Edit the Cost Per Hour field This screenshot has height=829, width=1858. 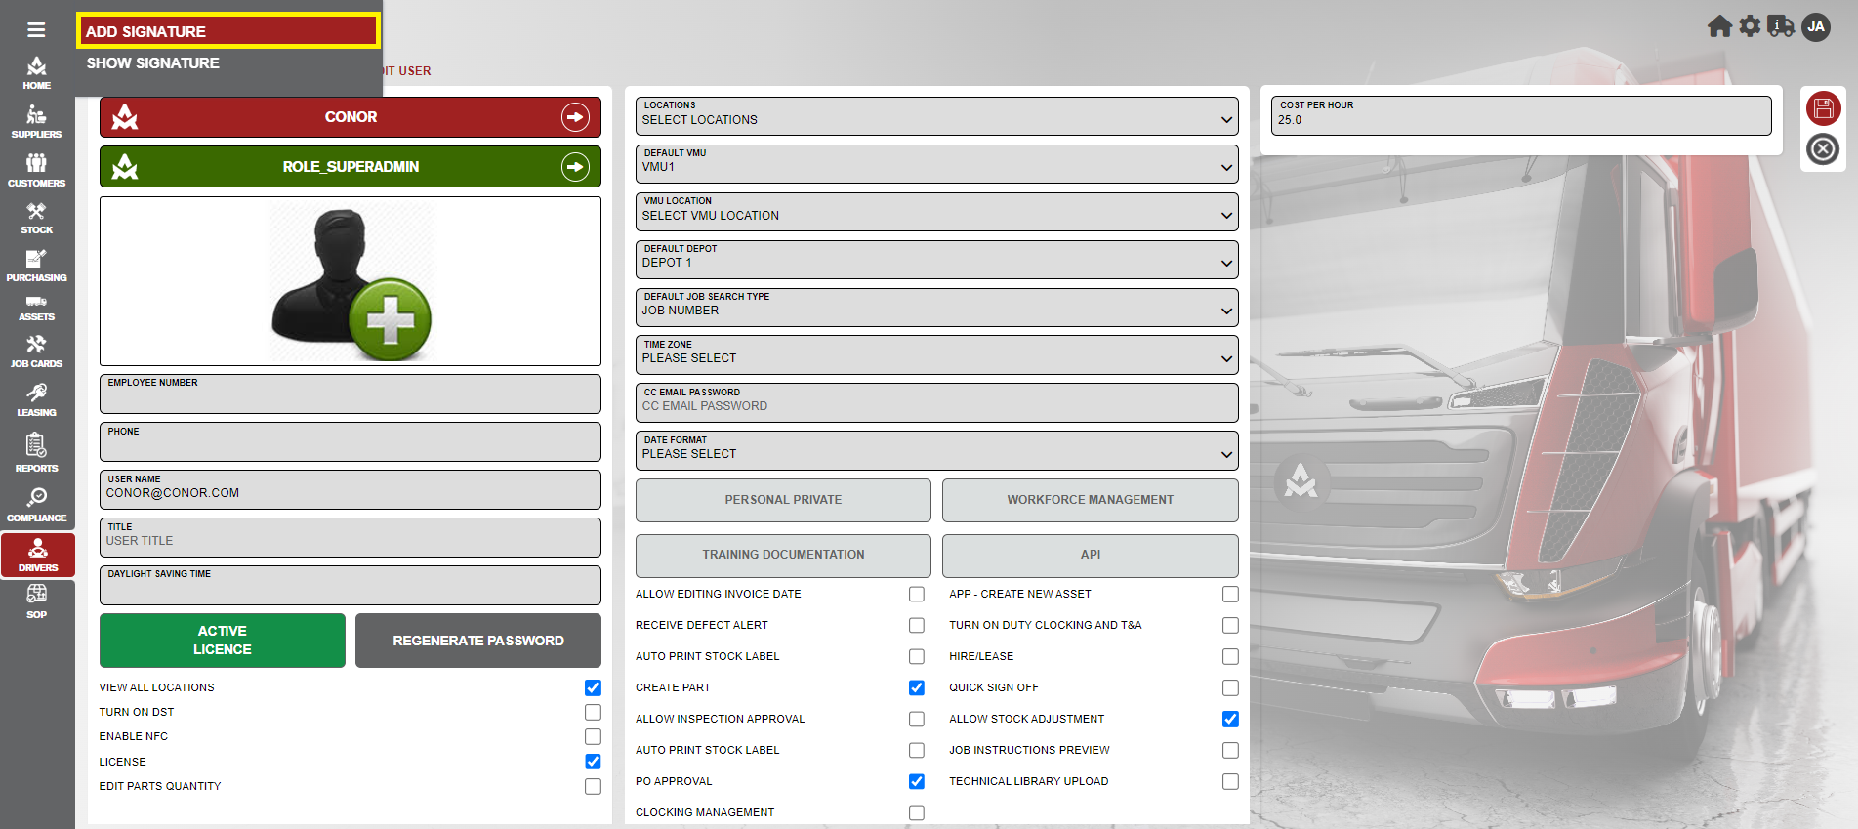point(1520,115)
